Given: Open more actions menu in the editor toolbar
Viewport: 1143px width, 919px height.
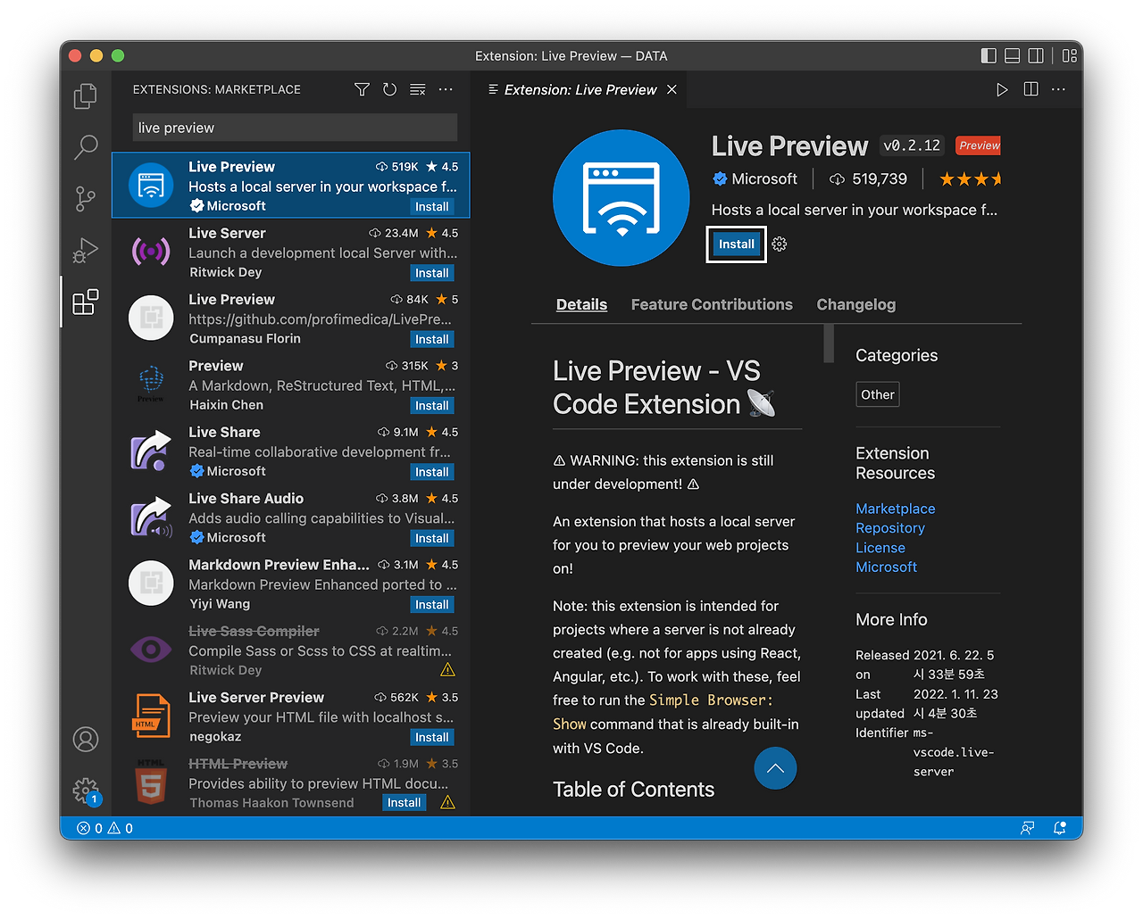Looking at the screenshot, I should [x=1058, y=89].
